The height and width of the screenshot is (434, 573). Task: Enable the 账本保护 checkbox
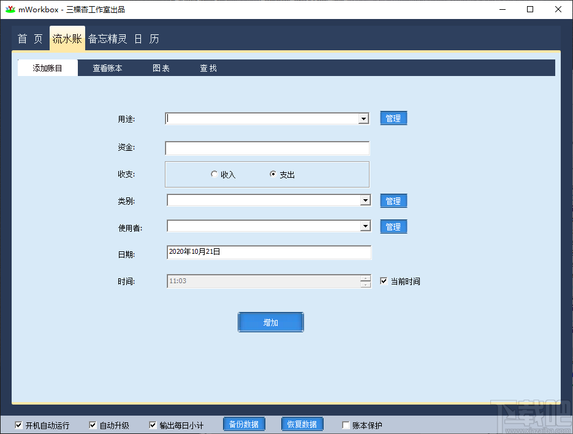click(345, 424)
